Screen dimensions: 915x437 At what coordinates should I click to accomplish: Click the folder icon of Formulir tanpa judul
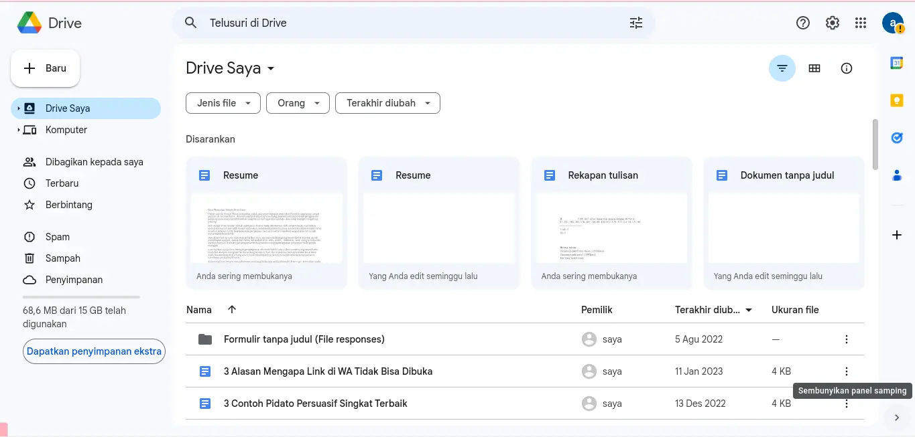[205, 339]
